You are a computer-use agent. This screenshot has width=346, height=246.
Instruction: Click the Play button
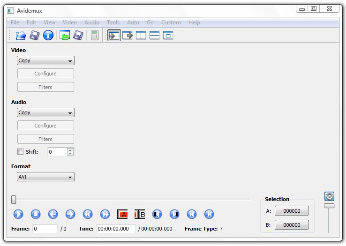[18, 214]
